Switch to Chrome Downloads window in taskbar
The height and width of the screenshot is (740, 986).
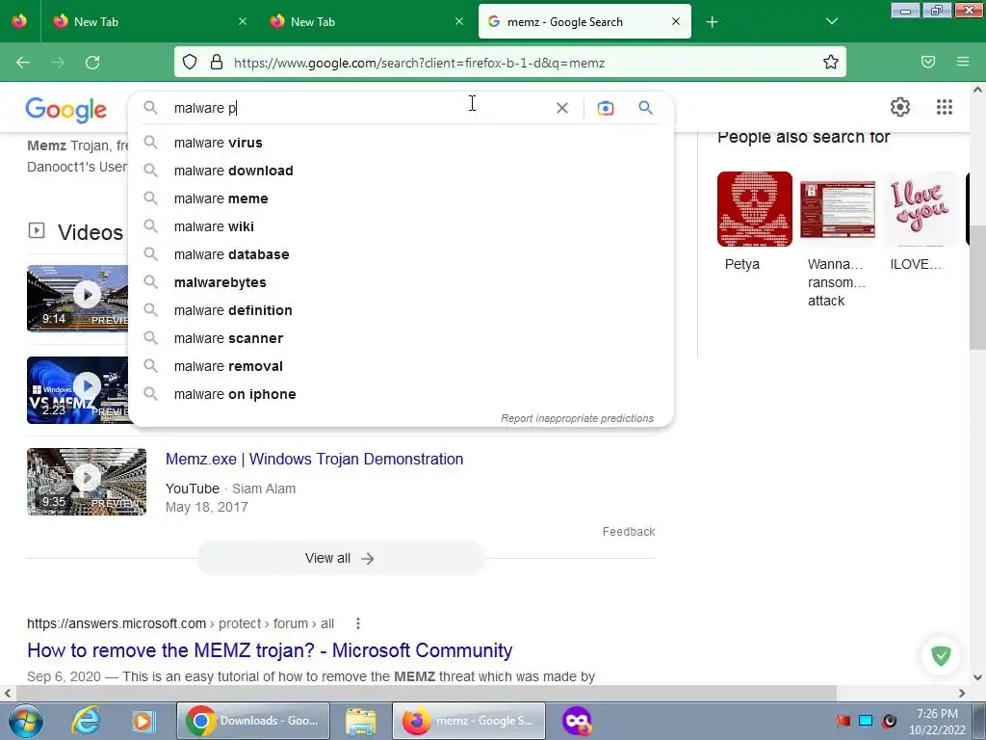253,721
